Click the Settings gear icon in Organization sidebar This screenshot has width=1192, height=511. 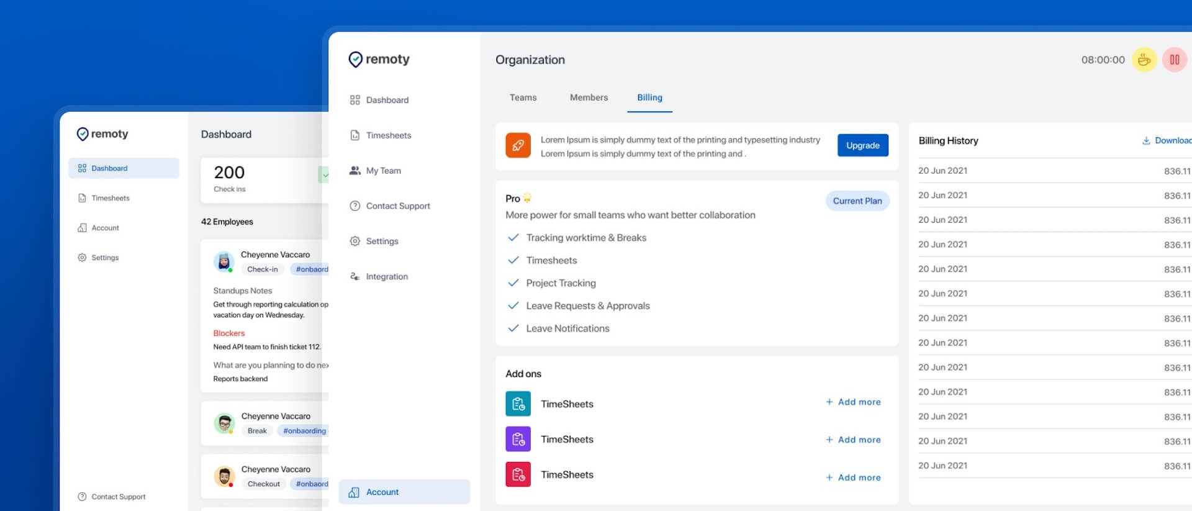pos(354,241)
